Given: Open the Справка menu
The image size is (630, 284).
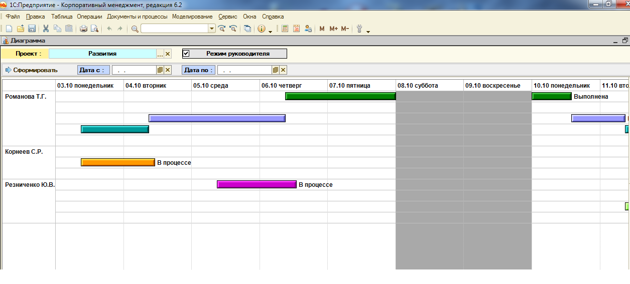Looking at the screenshot, I should tap(273, 17).
